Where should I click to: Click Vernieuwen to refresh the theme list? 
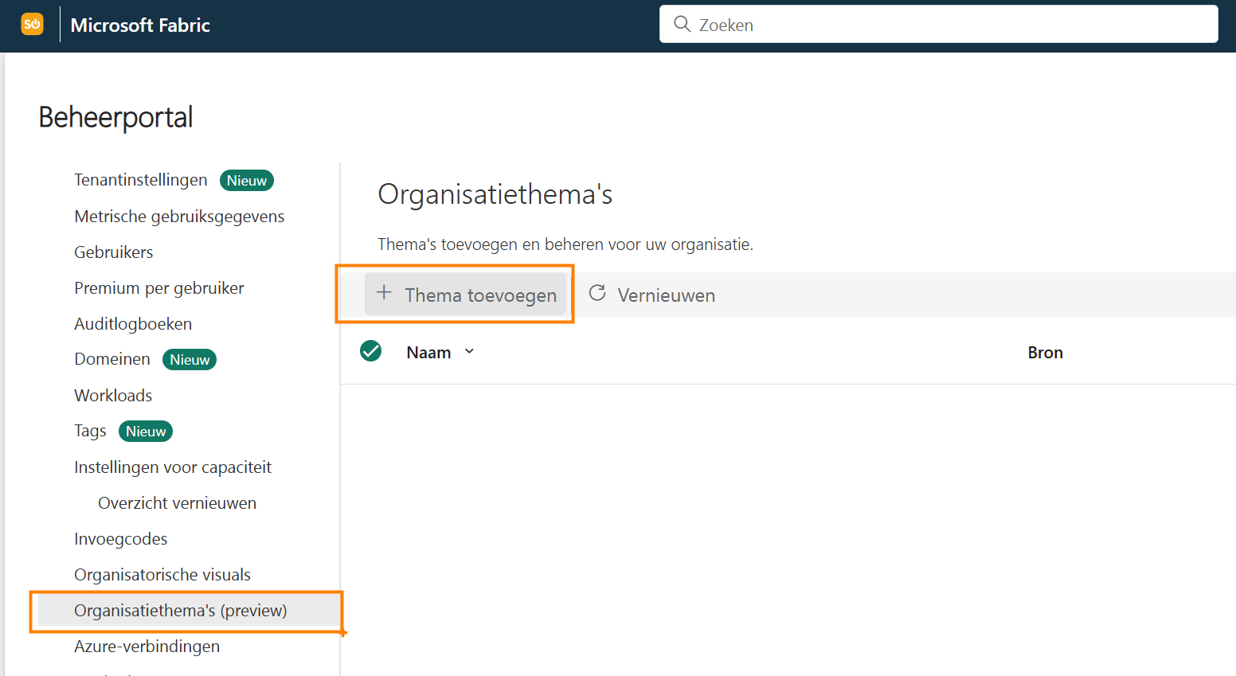(667, 294)
